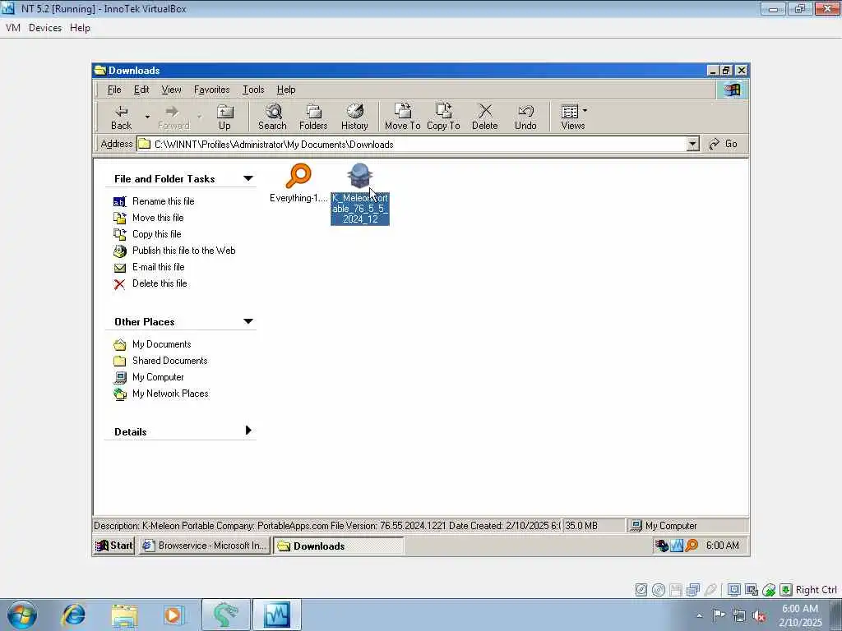
Task: Click the Delete toolbar icon
Action: pos(485,117)
